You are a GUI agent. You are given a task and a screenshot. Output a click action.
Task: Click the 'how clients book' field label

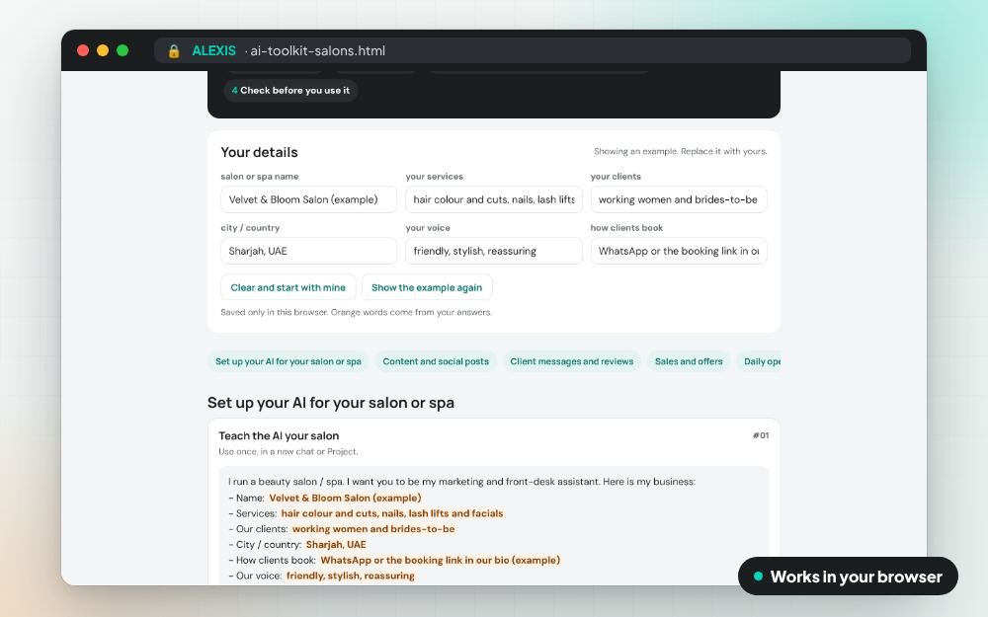coord(626,227)
